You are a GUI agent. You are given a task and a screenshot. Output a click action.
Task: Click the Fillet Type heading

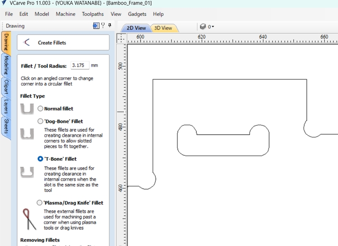click(x=32, y=96)
